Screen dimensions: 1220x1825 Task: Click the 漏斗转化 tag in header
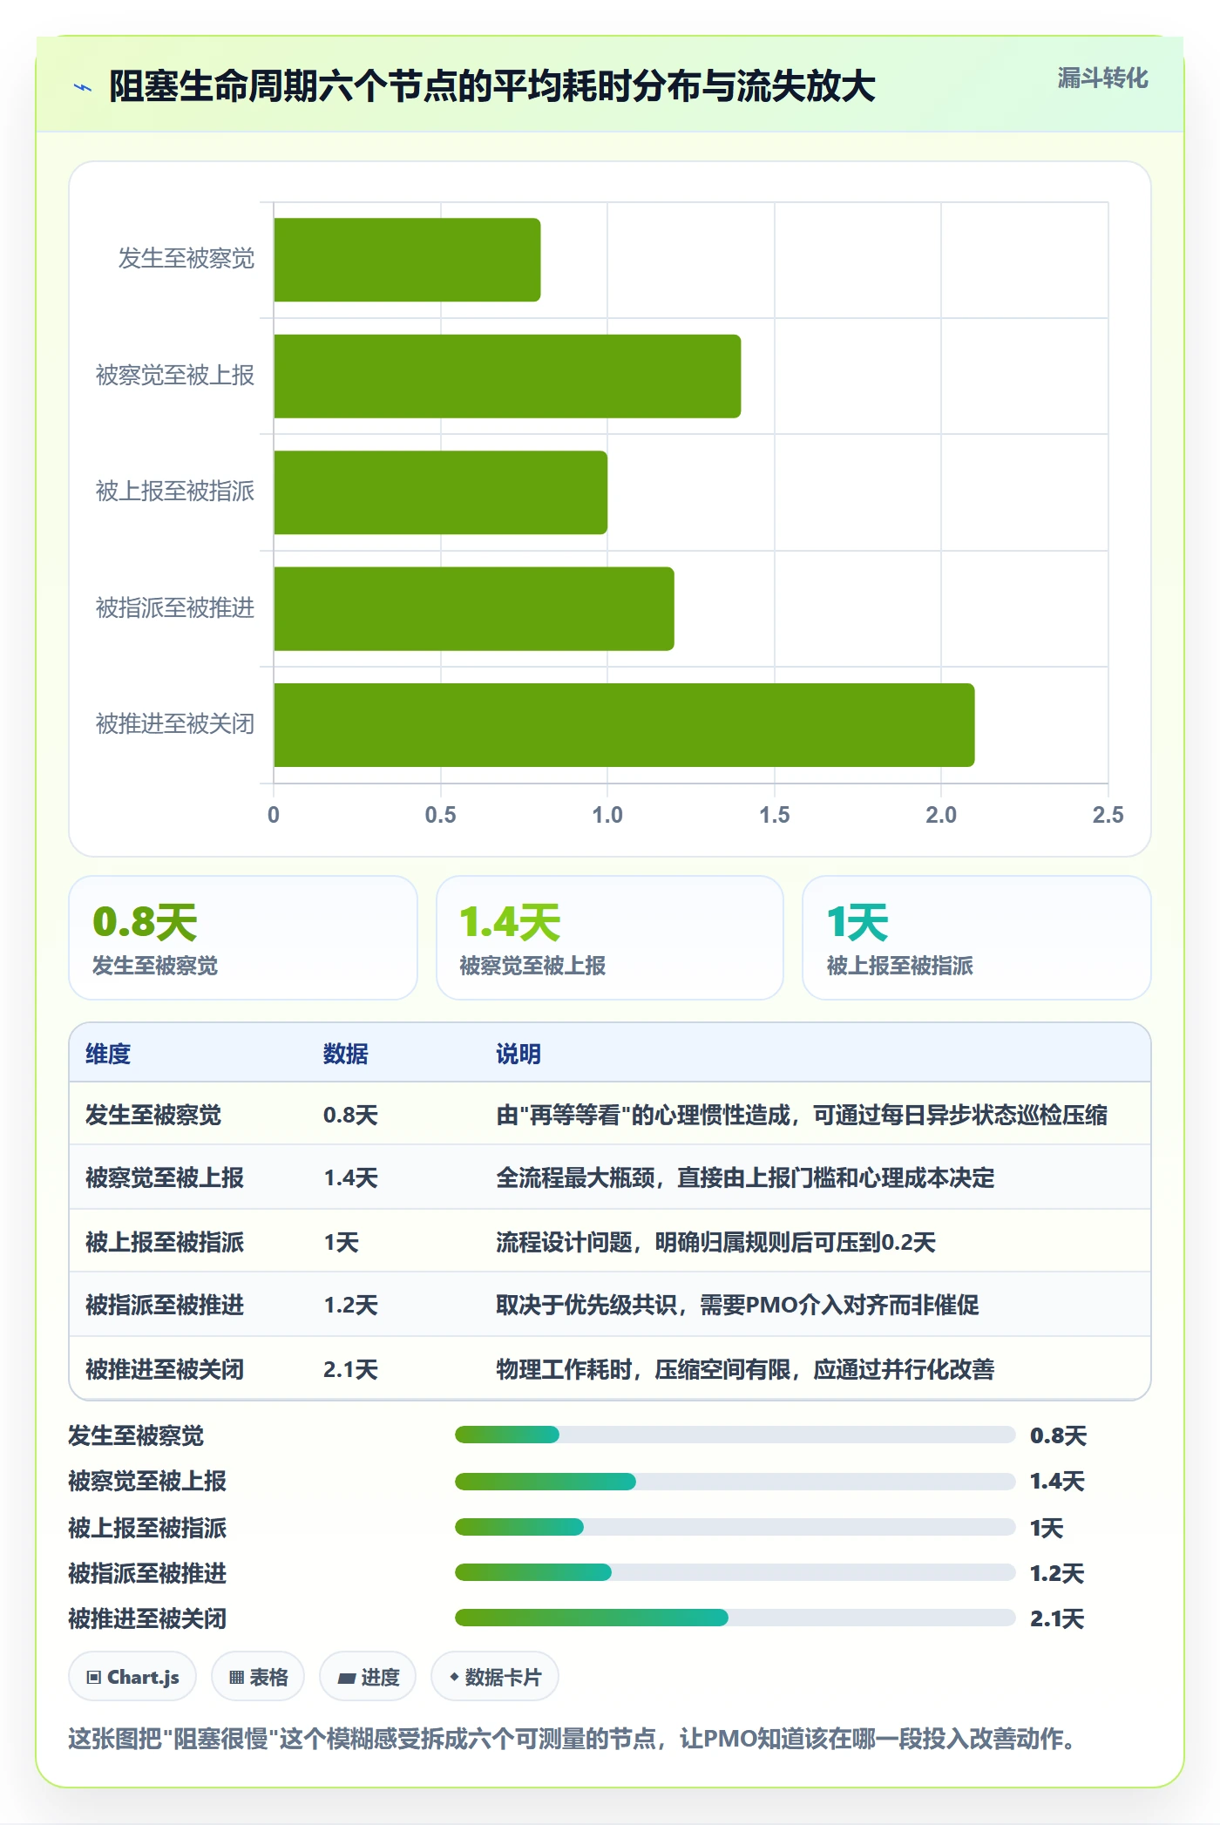coord(1102,78)
